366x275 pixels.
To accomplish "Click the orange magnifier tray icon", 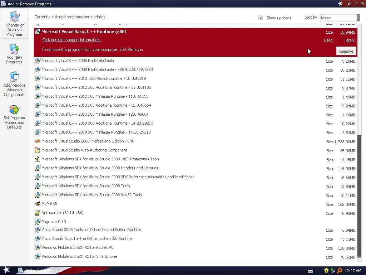I will (340, 271).
